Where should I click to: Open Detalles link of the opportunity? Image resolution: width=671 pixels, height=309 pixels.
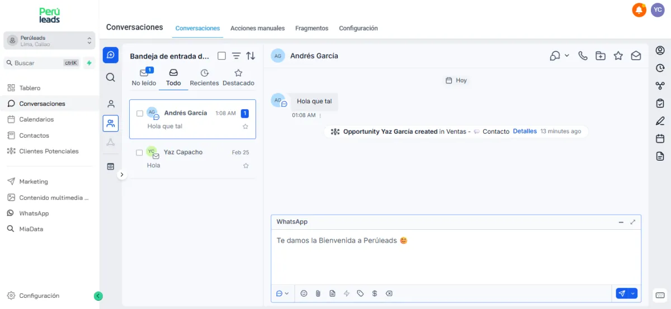(x=524, y=132)
